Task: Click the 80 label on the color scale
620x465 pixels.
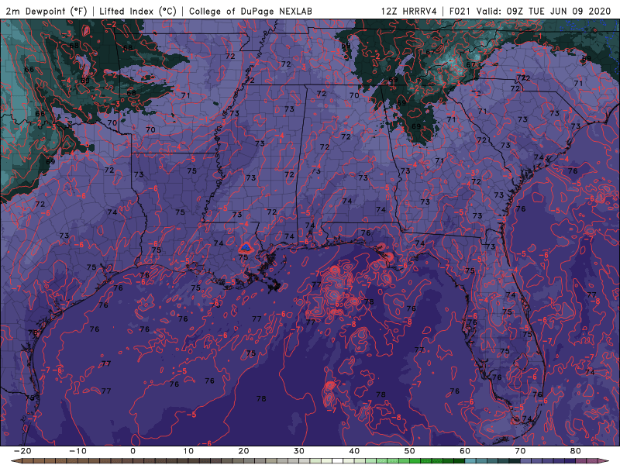Action: (576, 451)
